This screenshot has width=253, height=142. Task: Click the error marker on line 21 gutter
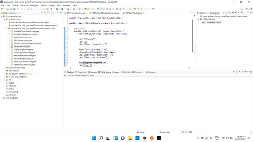click(64, 65)
